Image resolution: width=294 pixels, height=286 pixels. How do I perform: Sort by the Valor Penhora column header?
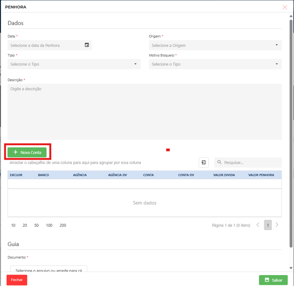261,175
